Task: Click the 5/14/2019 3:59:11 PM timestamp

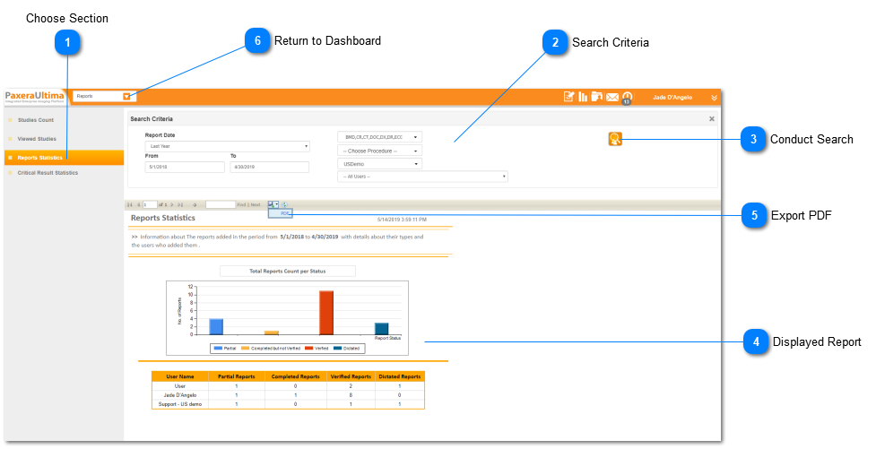Action: [402, 220]
